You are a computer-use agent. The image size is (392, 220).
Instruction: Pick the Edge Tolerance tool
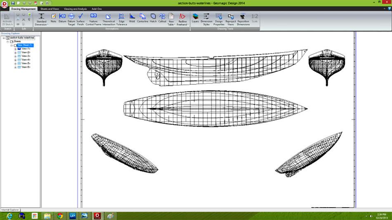tap(122, 19)
